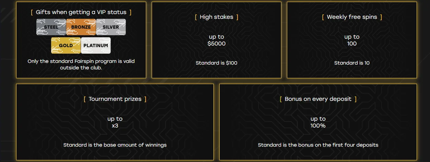Click the Bonus on every deposit heading
430x162 pixels.
[318, 99]
